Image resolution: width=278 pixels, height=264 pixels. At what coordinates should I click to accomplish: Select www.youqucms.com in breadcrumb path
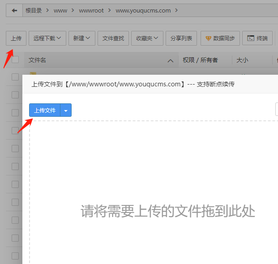[143, 10]
